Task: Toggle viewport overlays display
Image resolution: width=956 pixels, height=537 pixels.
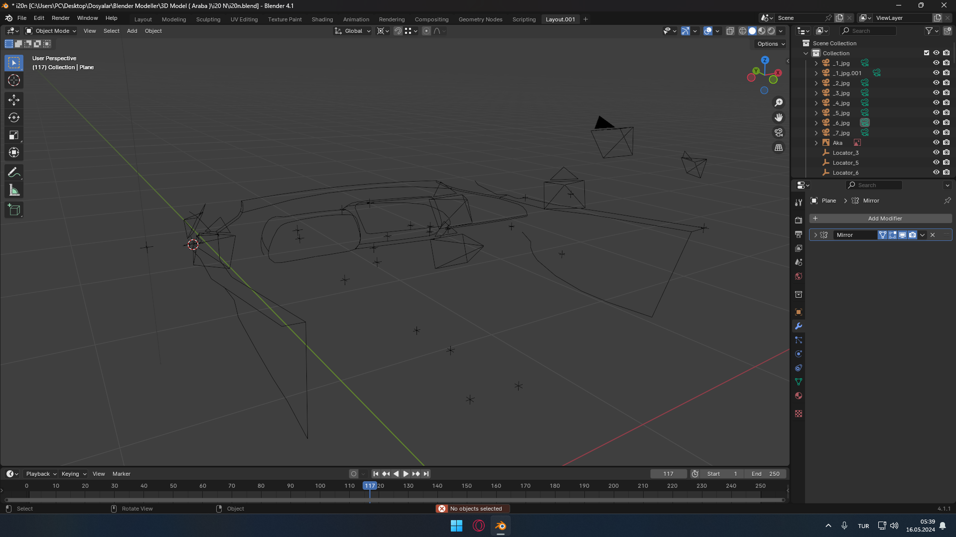Action: [x=708, y=31]
